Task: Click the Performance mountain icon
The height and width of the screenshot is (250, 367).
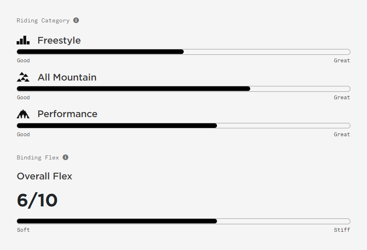Action: pos(23,114)
